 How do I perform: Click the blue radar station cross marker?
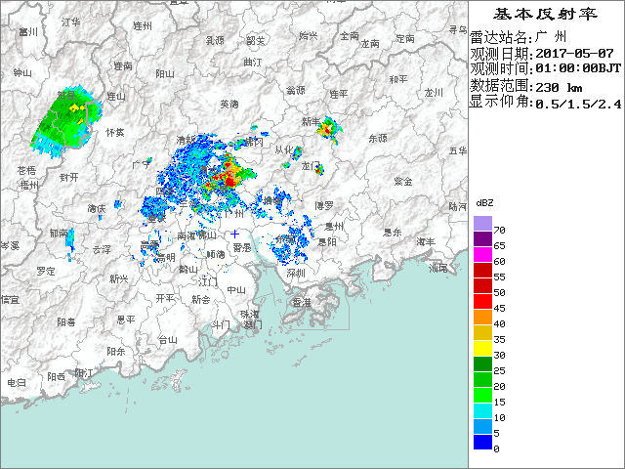tap(234, 234)
